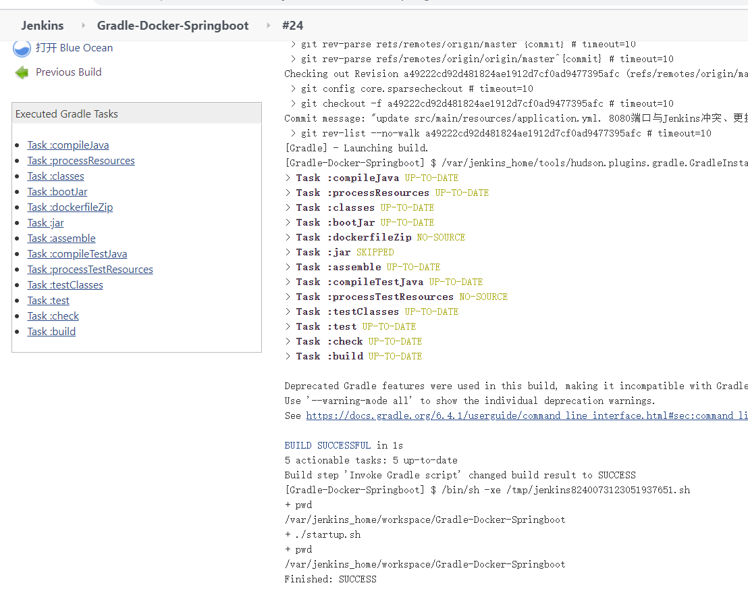Image resolution: width=748 pixels, height=602 pixels.
Task: Jump to Task :processResources in sidebar
Action: pyautogui.click(x=81, y=161)
